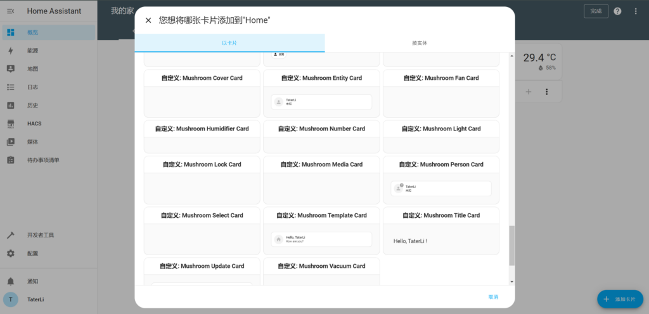The height and width of the screenshot is (314, 649).
Task: Open the Media player icon
Action: click(11, 142)
